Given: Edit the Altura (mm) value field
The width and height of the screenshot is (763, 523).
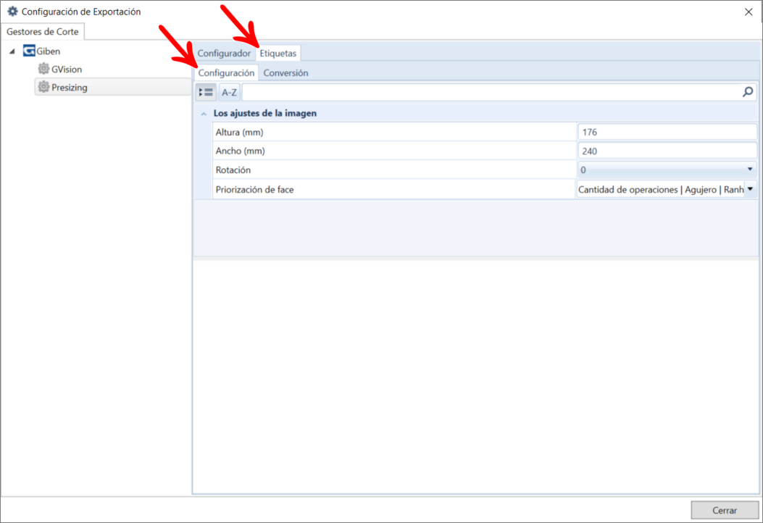Looking at the screenshot, I should 667,132.
